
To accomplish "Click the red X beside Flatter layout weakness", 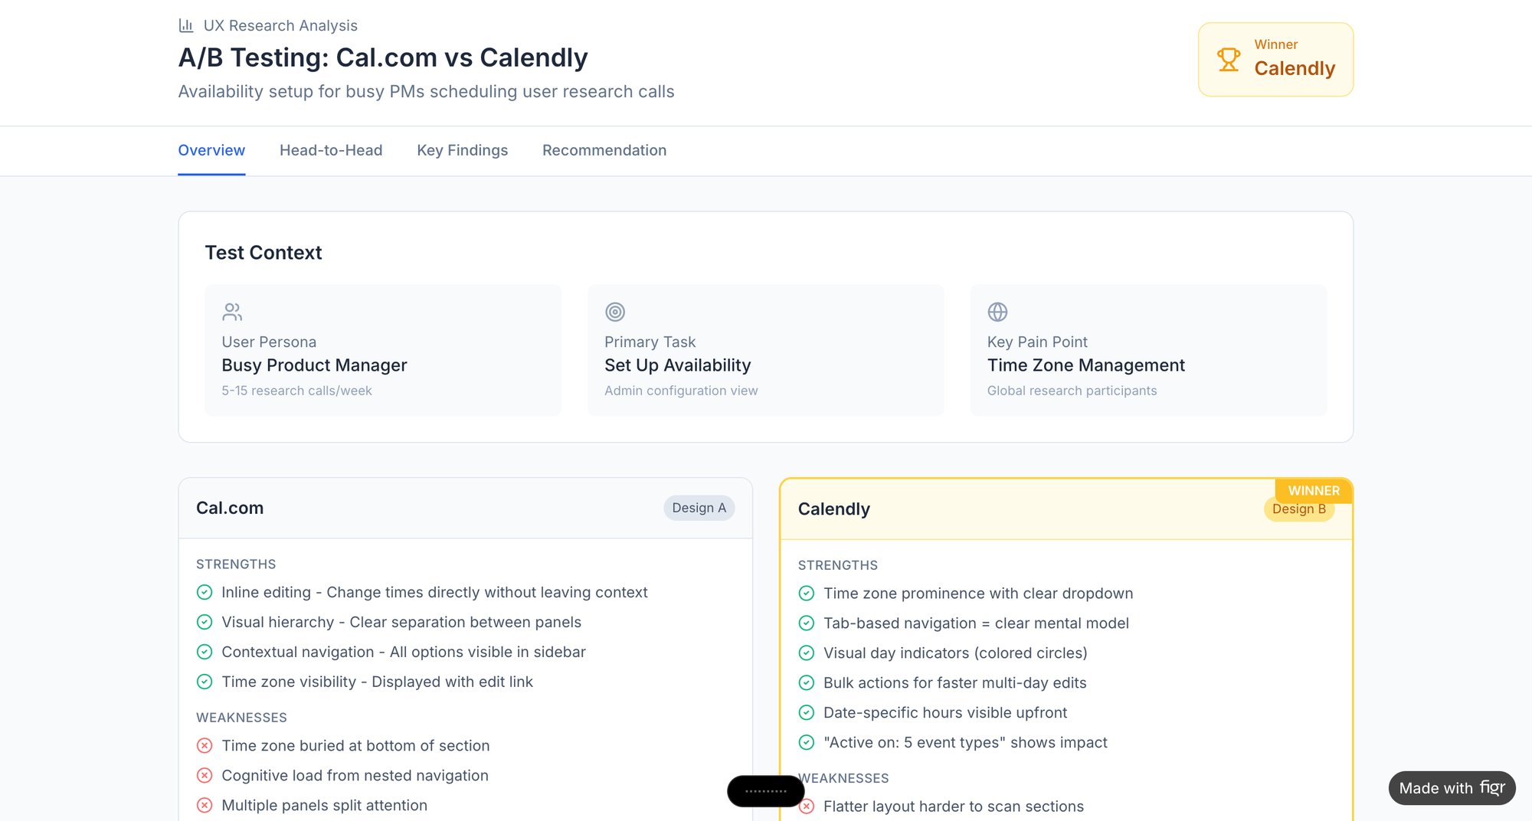I will (x=806, y=806).
